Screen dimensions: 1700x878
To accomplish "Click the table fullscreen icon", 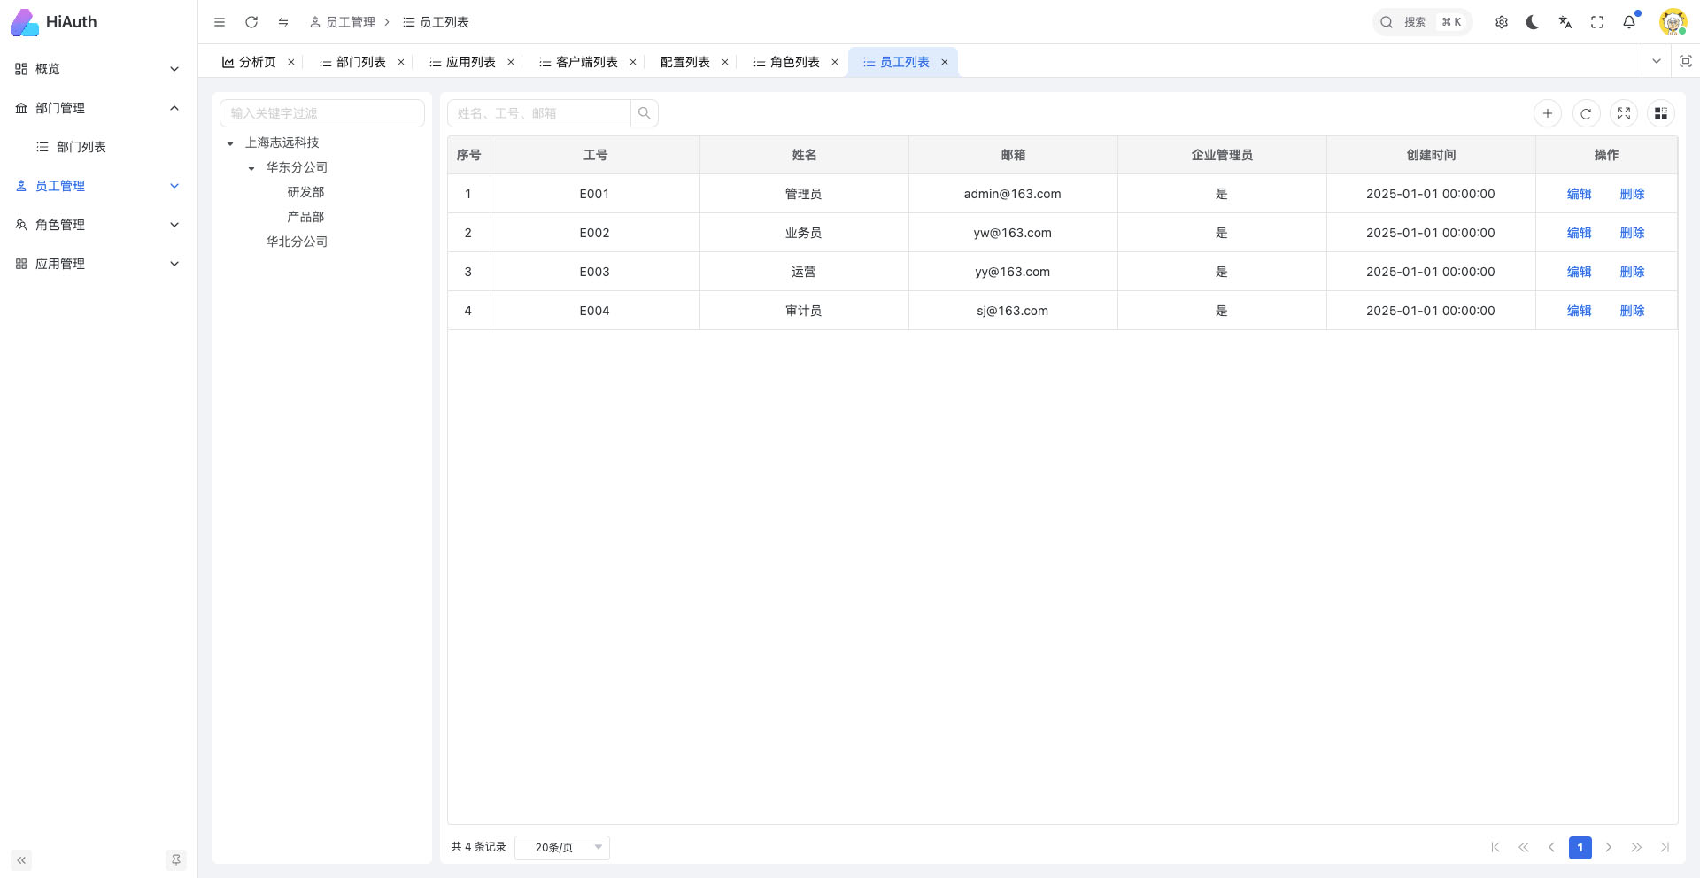I will (1624, 113).
